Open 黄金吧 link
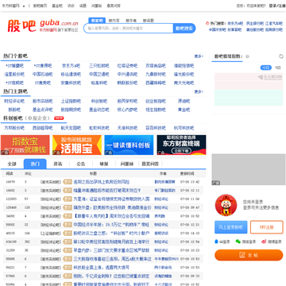The image size is (286, 286). [x=184, y=110]
